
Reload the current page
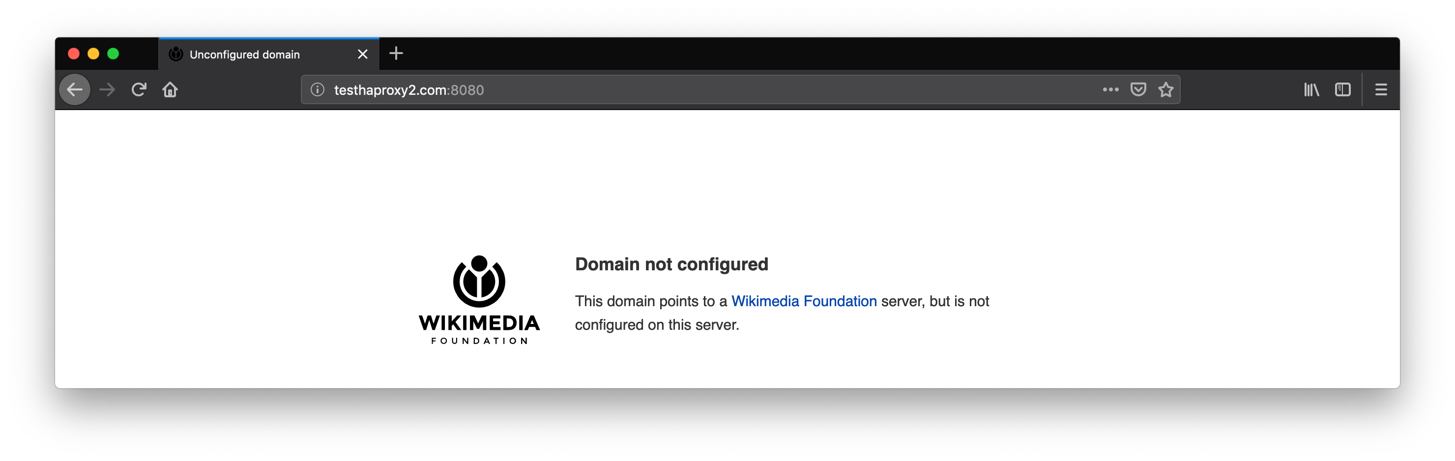point(139,89)
